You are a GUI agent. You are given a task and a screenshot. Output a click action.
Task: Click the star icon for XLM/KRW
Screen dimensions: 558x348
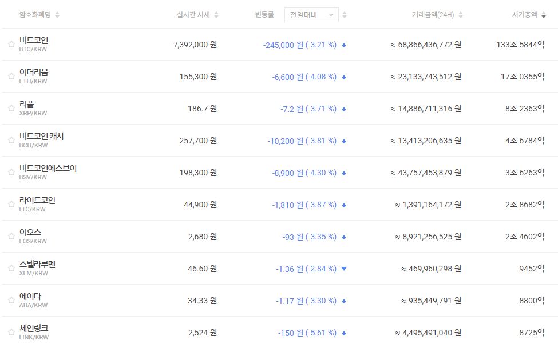pyautogui.click(x=11, y=269)
